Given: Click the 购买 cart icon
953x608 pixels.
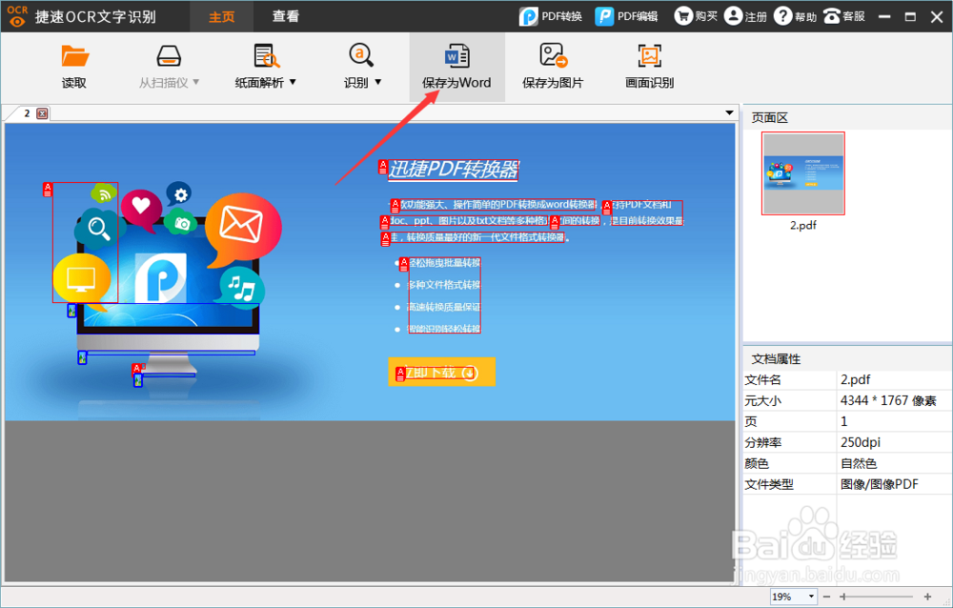Looking at the screenshot, I should coord(683,16).
